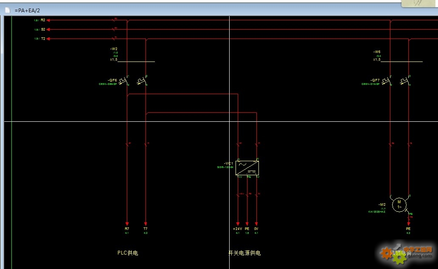Viewport: 438px width, 269px height.
Task: Select the -VC1 power supply converter symbol
Action: click(x=247, y=168)
